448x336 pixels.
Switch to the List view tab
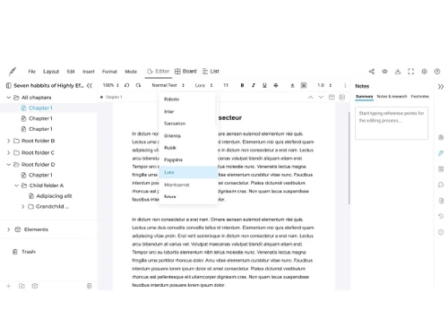click(x=211, y=72)
